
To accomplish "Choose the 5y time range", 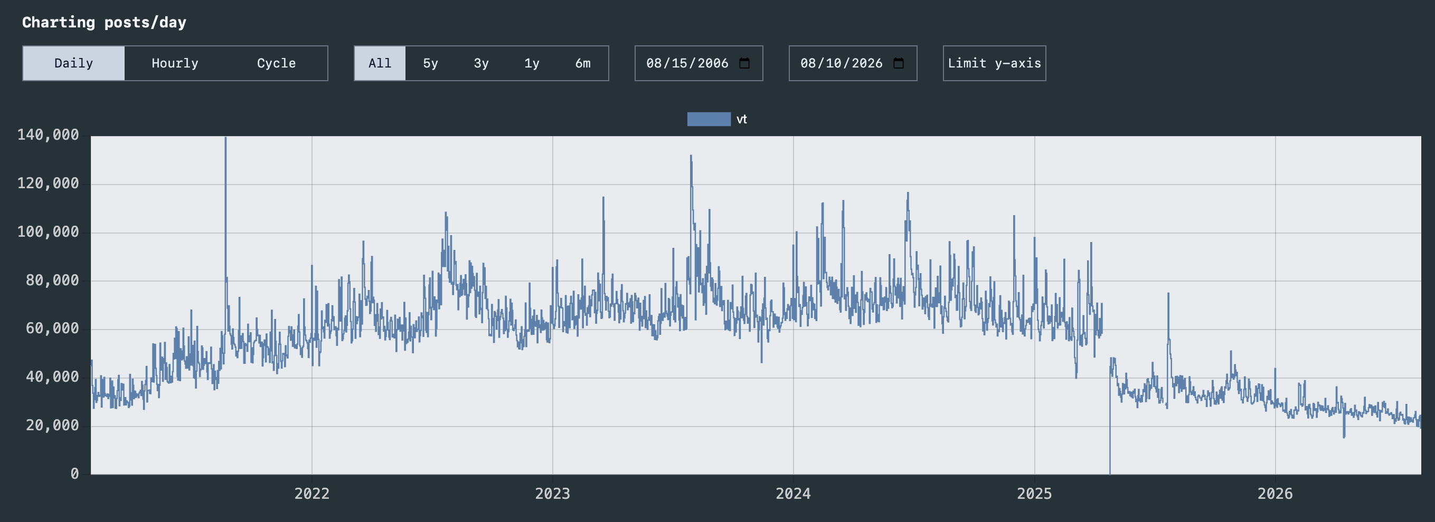I will [431, 63].
